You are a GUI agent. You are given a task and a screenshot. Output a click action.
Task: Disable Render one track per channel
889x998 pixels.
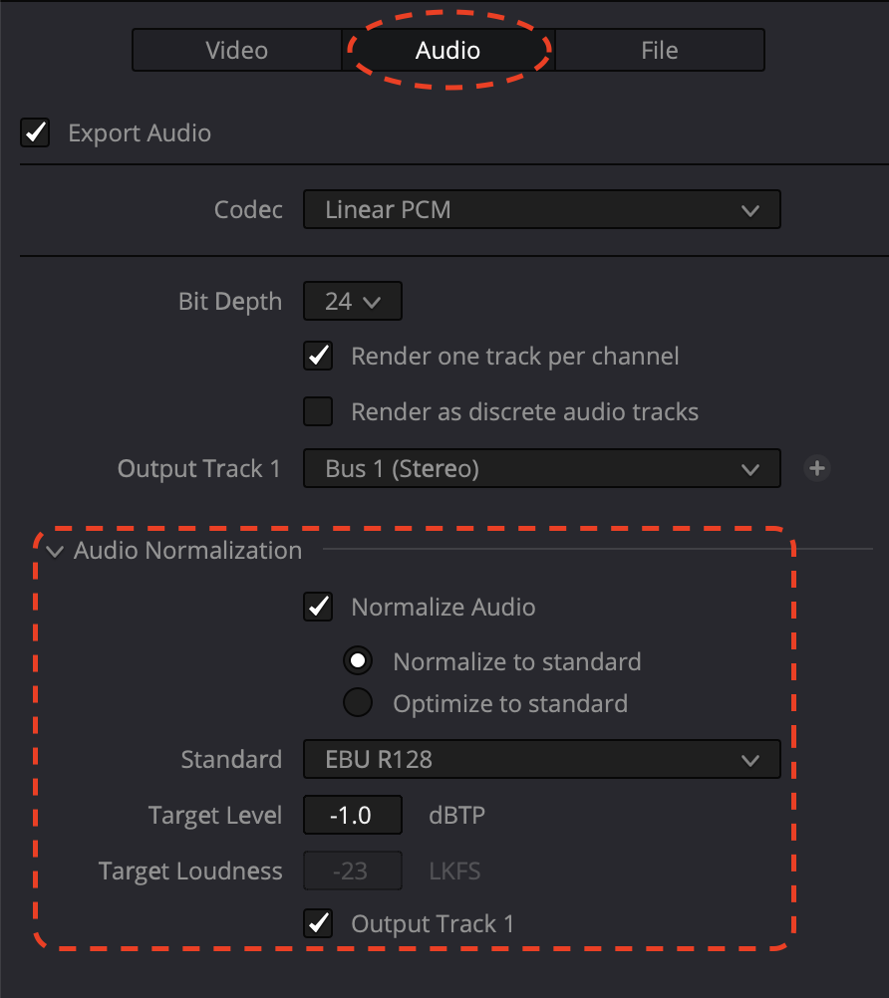click(x=319, y=356)
